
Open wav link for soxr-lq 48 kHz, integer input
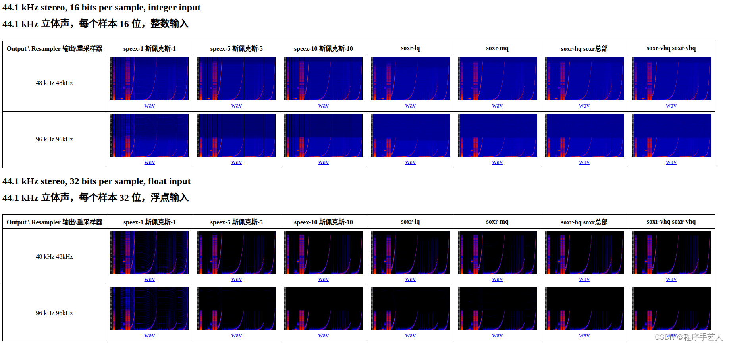pos(411,106)
